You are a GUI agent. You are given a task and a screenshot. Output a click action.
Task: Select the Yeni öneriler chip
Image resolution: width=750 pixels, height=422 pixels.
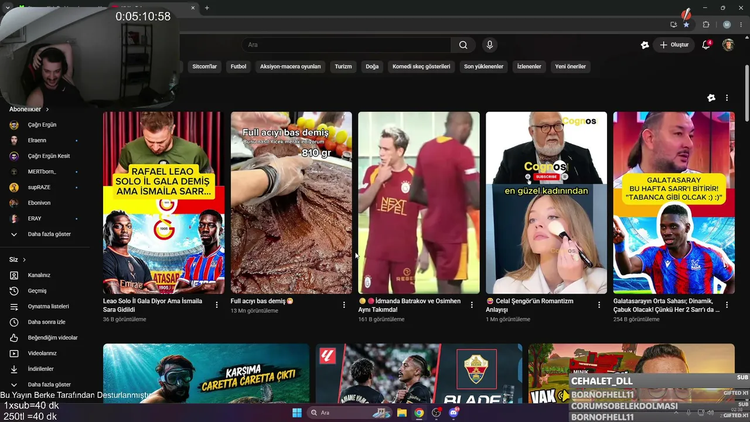(x=571, y=67)
